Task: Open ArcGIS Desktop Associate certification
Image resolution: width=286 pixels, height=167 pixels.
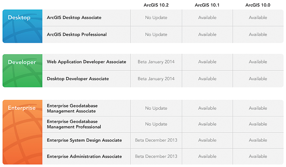Action: click(74, 18)
